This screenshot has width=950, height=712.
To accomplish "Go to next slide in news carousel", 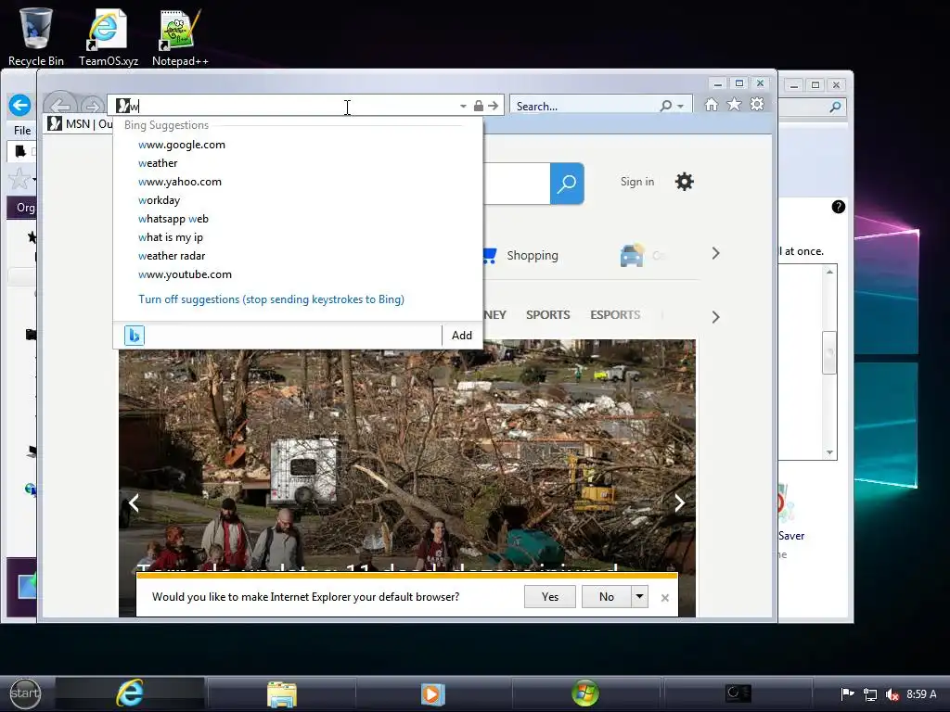I will (680, 502).
